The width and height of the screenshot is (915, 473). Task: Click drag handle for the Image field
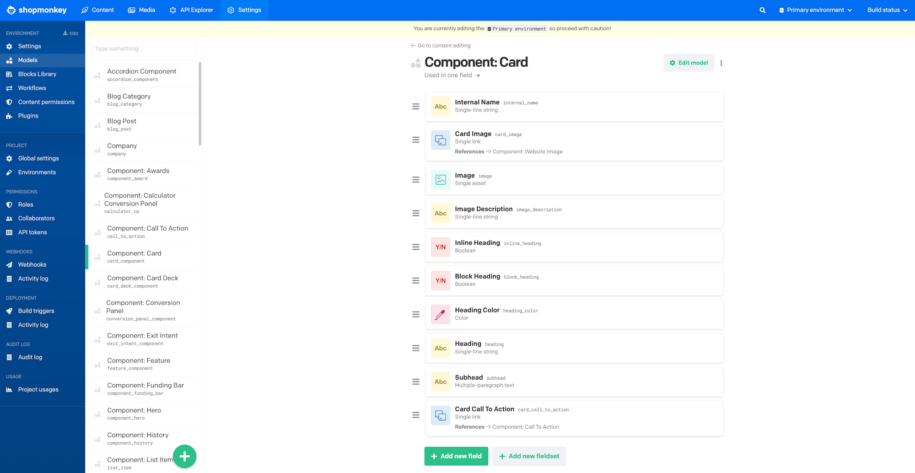point(415,180)
